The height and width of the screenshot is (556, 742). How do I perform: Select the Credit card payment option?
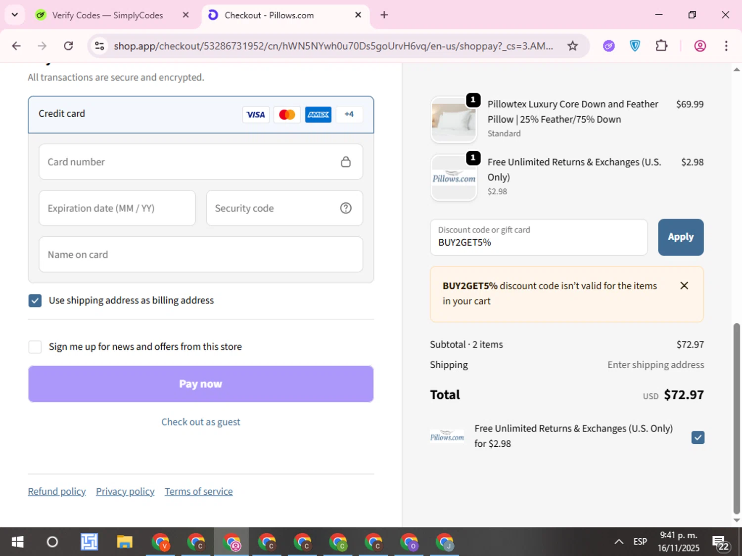coord(201,114)
